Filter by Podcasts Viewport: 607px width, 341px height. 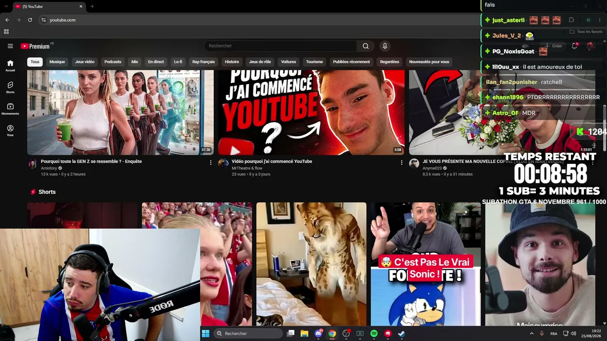click(113, 62)
